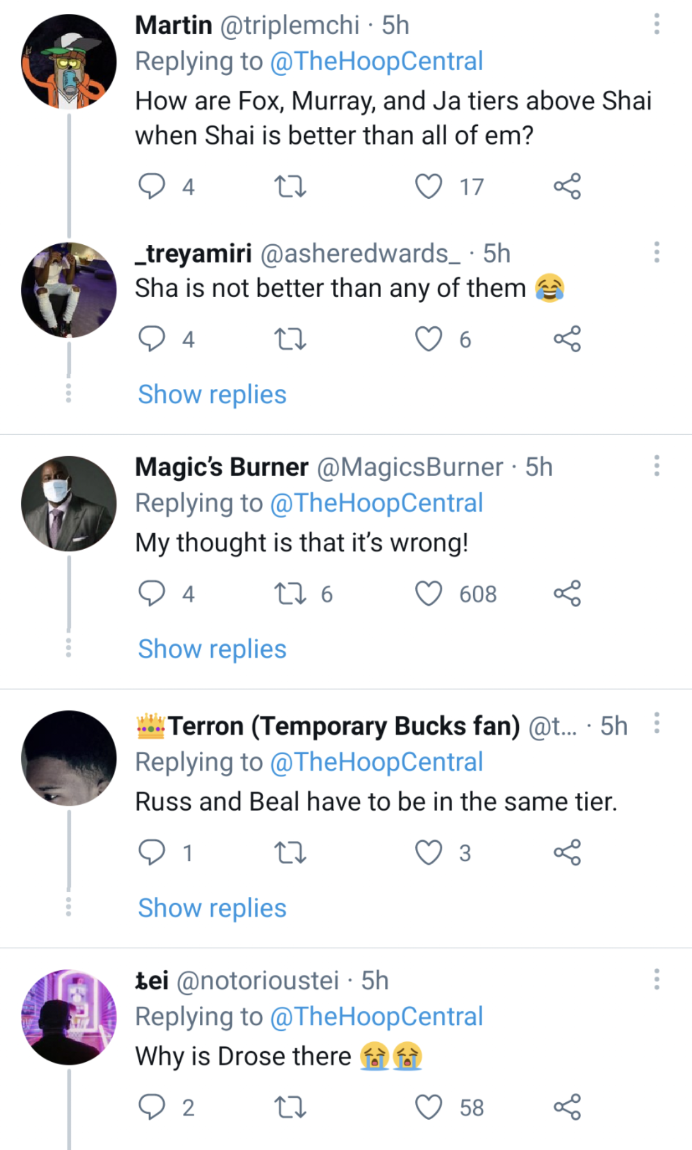Like _treyamiri's tweet
692x1150 pixels.
coord(429,339)
